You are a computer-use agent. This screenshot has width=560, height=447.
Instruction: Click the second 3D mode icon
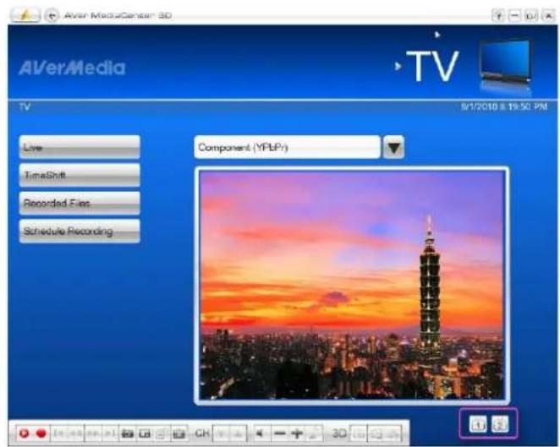(376, 434)
